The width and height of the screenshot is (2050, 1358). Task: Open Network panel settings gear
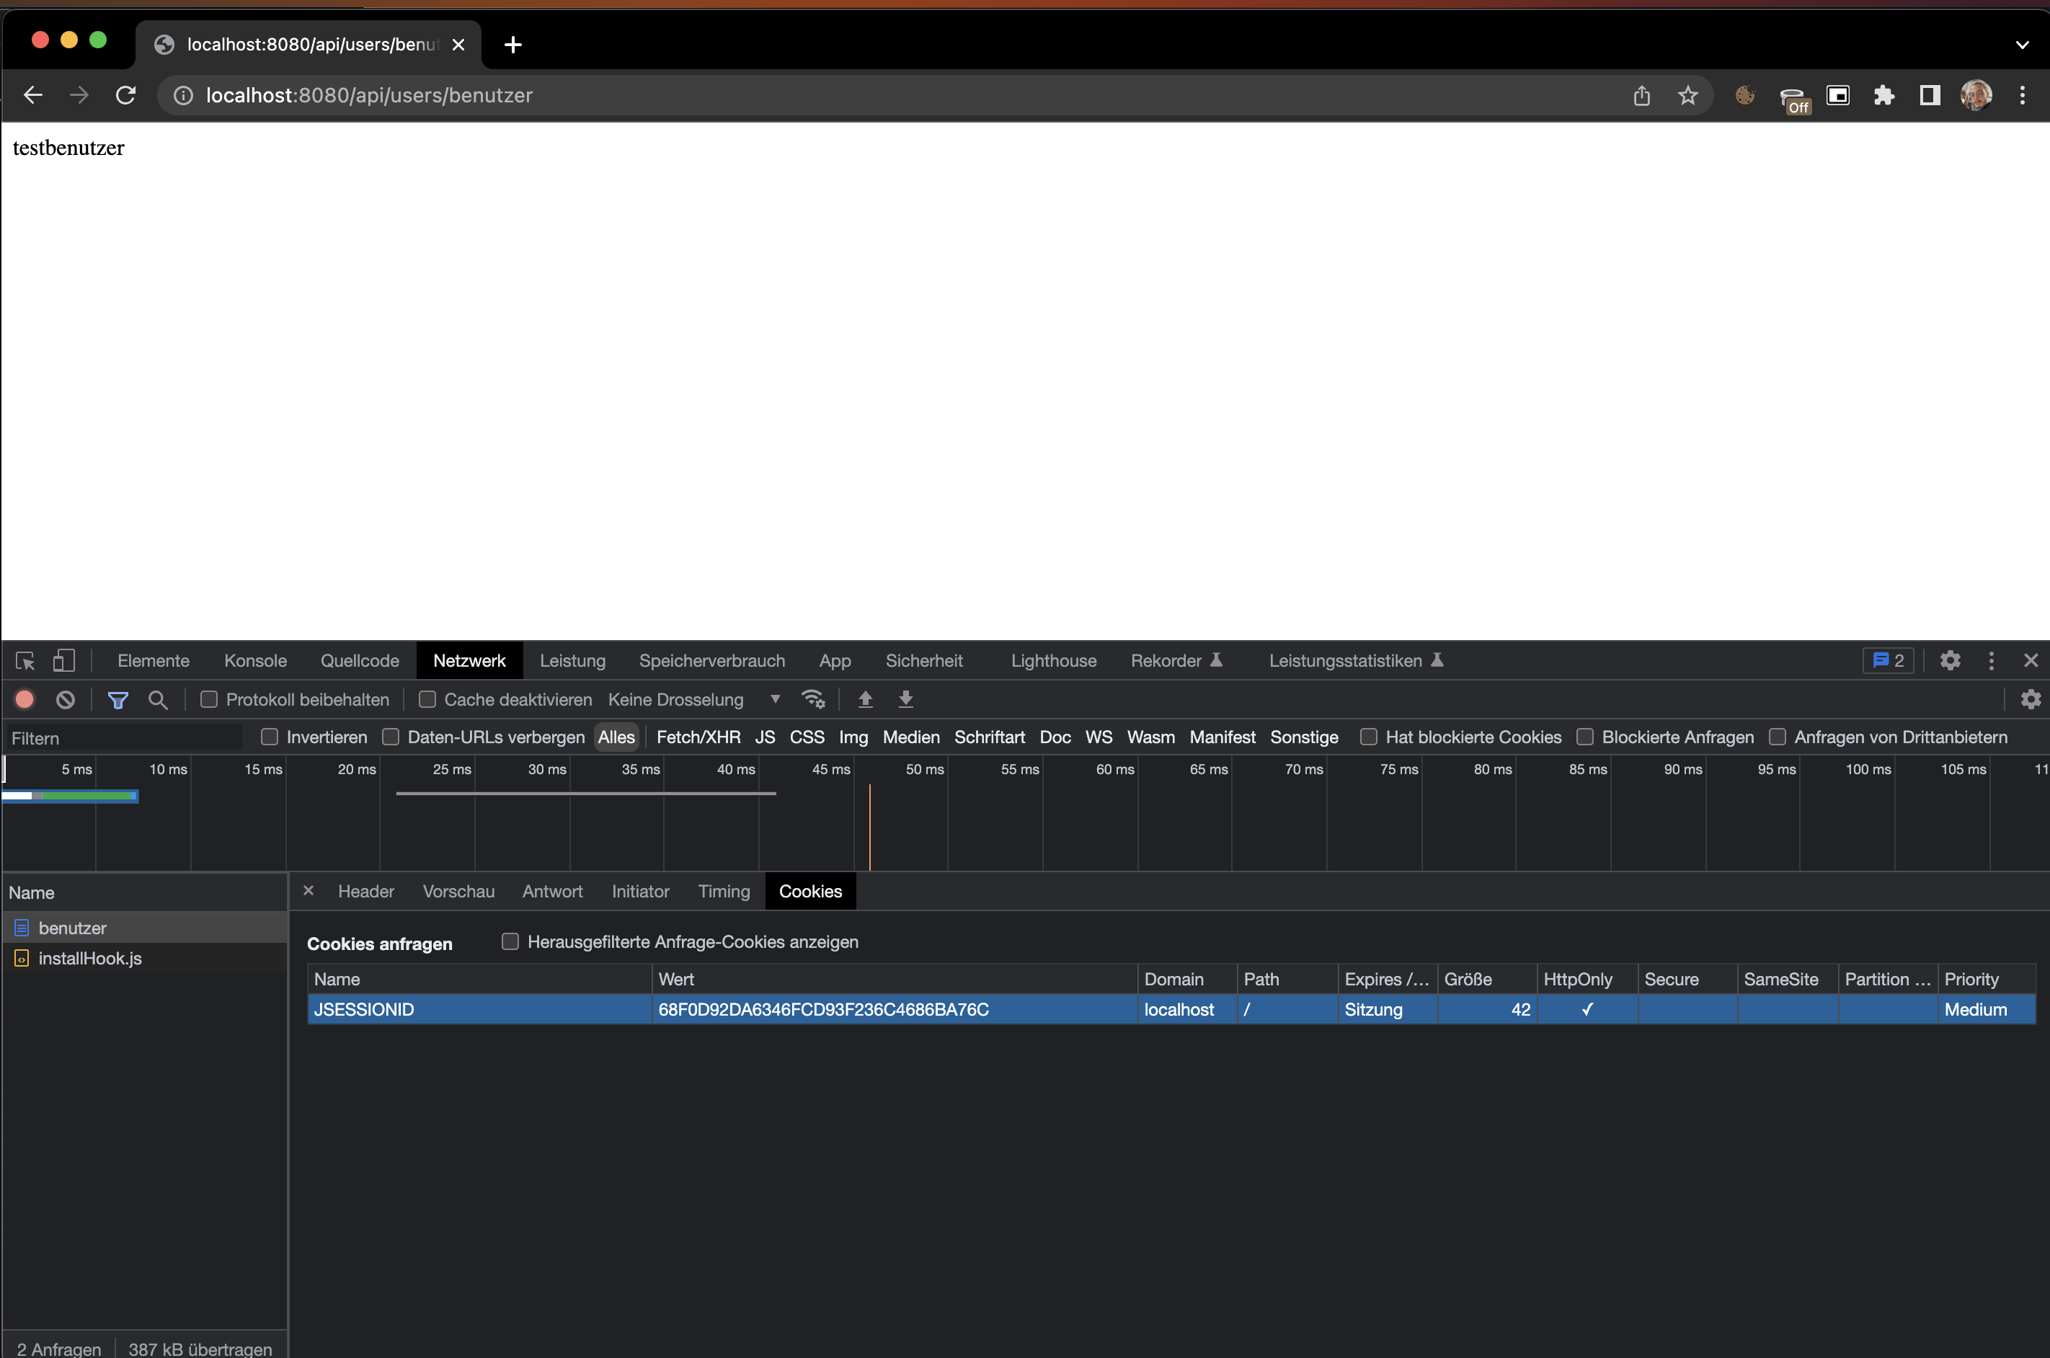[x=2030, y=699]
